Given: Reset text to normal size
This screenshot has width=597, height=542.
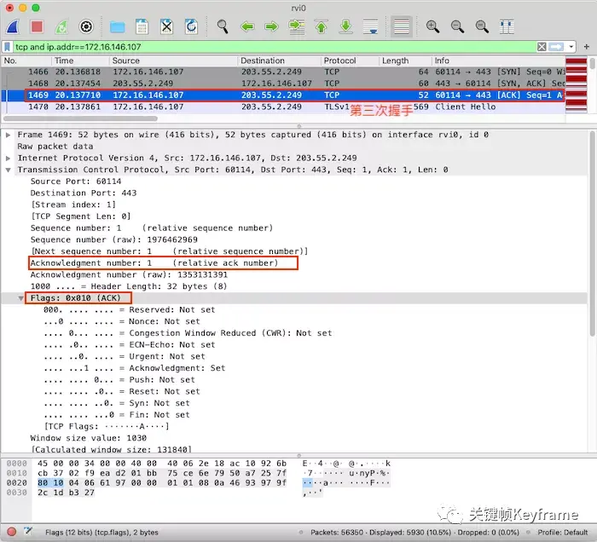Looking at the screenshot, I should click(482, 26).
